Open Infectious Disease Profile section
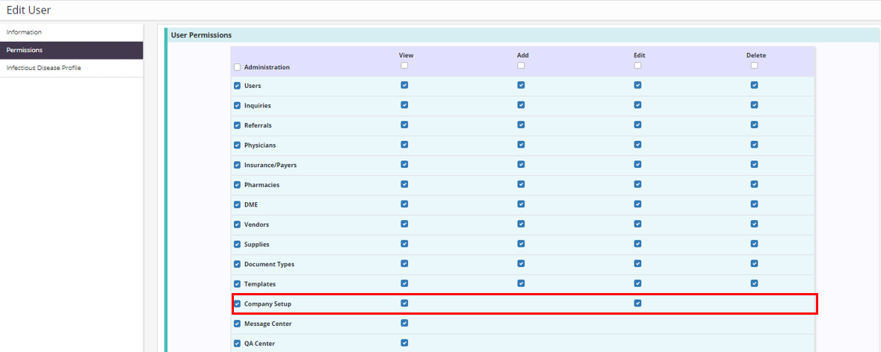The height and width of the screenshot is (352, 881). coord(43,68)
